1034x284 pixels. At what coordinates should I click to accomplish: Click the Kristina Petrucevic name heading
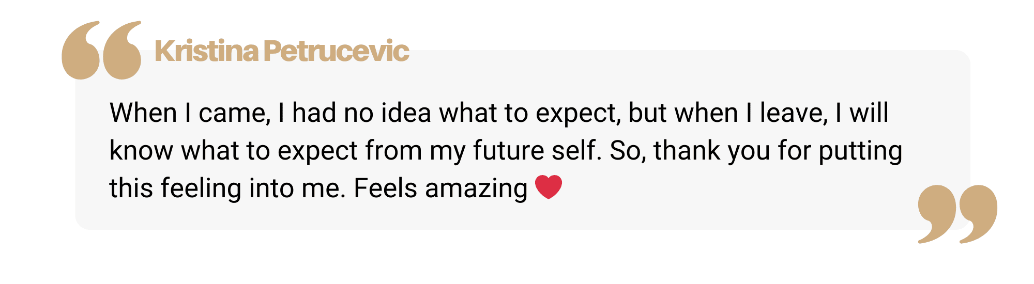[282, 51]
